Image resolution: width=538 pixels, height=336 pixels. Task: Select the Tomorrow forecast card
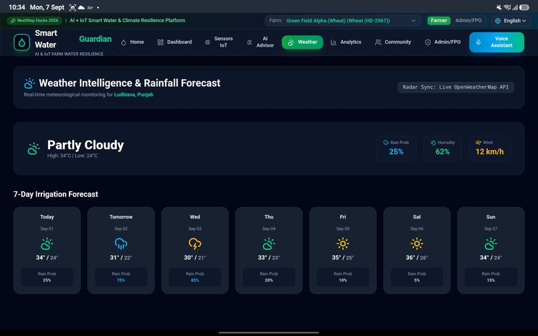[x=121, y=250]
